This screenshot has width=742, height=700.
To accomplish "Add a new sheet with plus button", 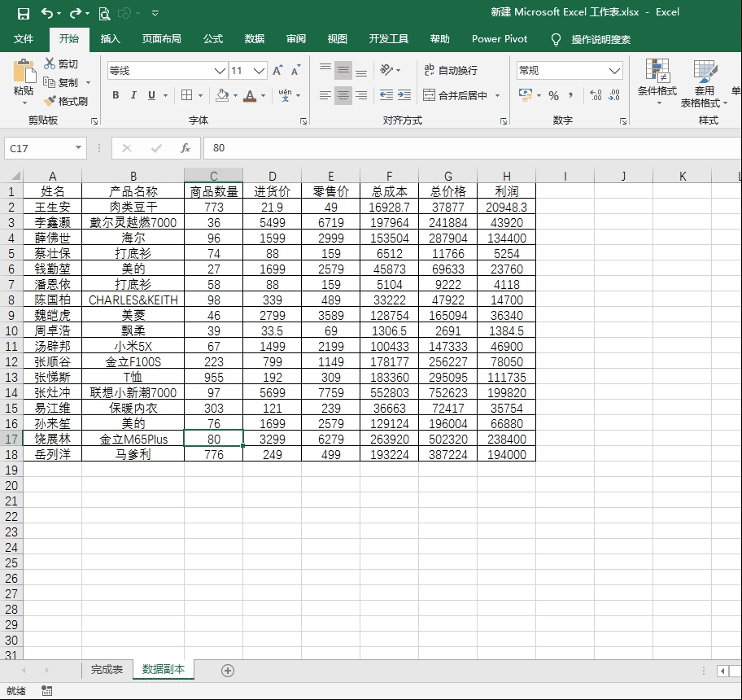I will click(x=228, y=671).
